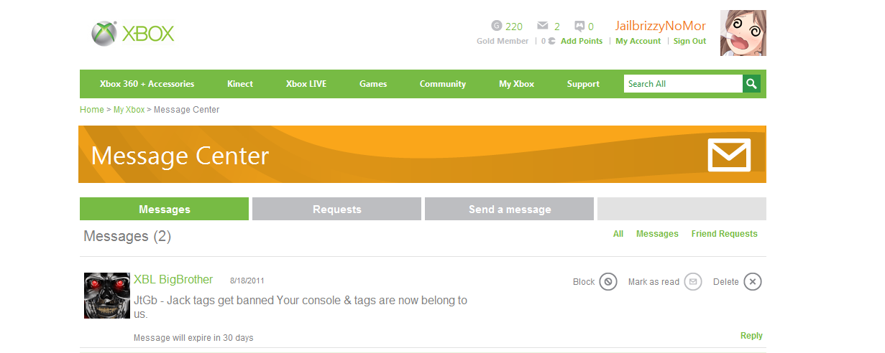The height and width of the screenshot is (353, 885).
Task: Open the Kinect menu item
Action: click(x=240, y=84)
